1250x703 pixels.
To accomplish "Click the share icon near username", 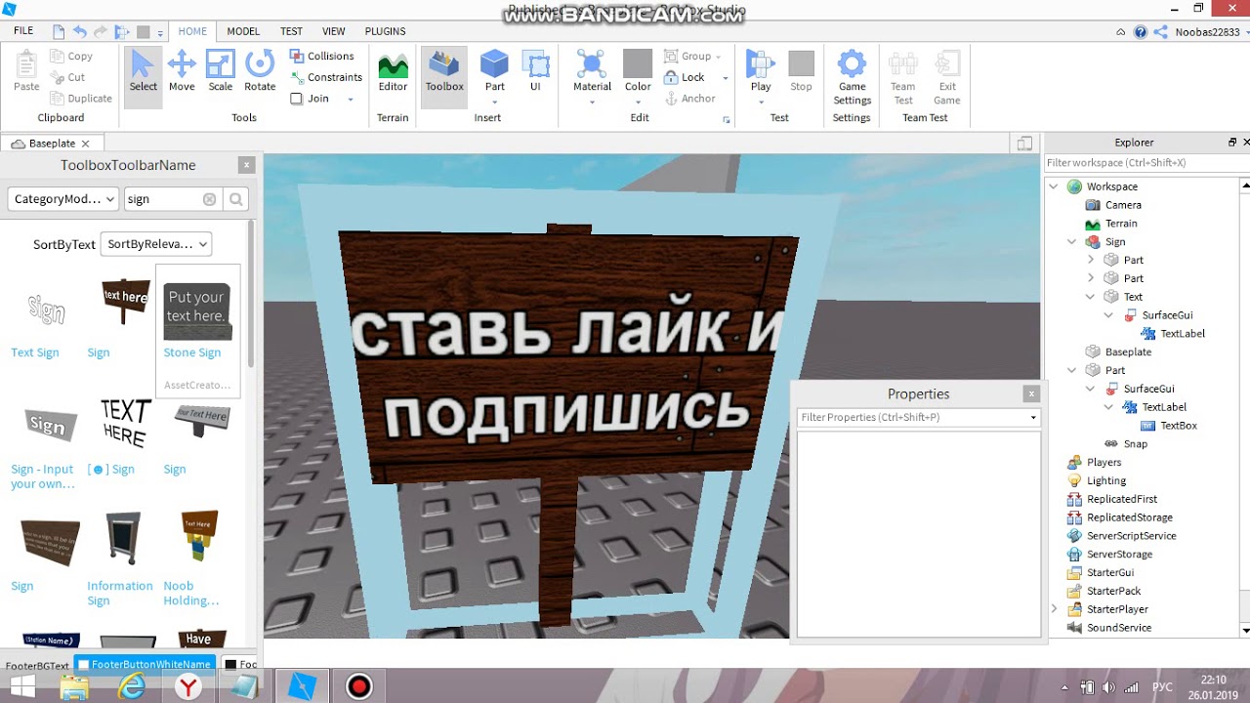I will 1160,32.
